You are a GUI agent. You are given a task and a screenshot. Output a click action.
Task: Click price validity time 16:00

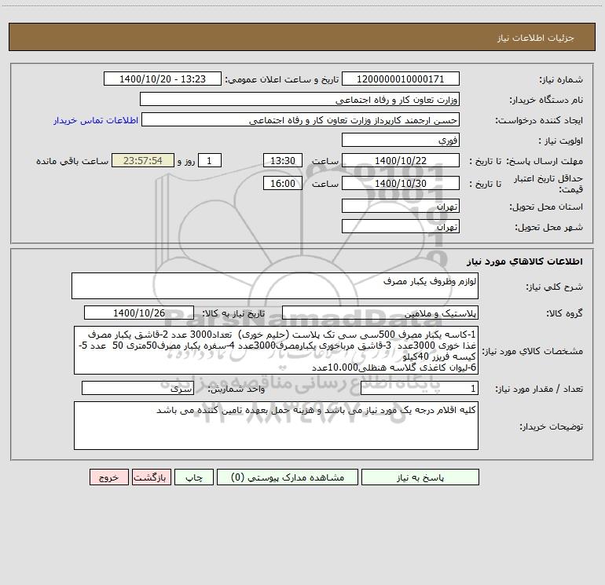click(282, 183)
